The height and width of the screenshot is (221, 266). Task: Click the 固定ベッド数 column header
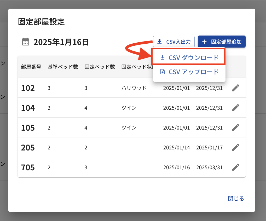(100, 67)
